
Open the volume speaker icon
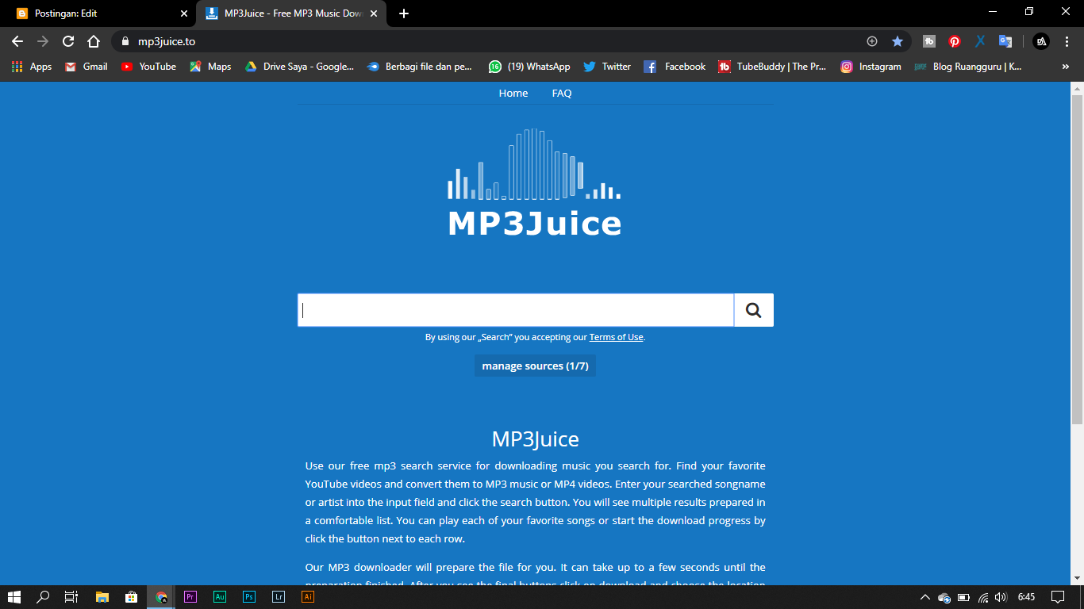click(x=1001, y=597)
